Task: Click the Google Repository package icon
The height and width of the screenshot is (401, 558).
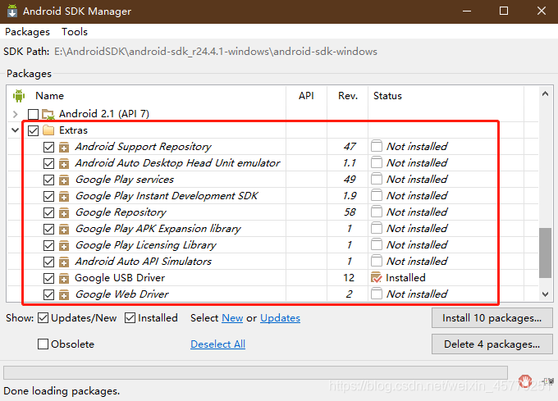Action: (x=64, y=212)
